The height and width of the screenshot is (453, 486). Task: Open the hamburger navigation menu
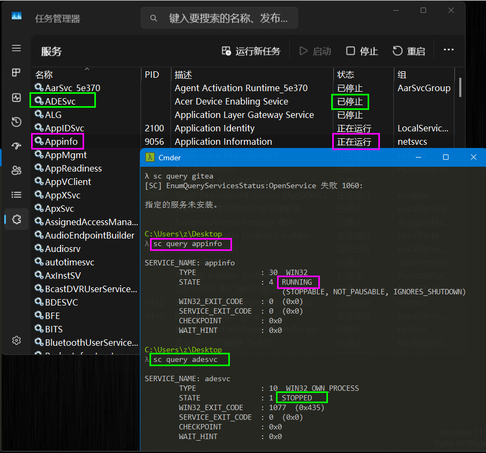[16, 48]
